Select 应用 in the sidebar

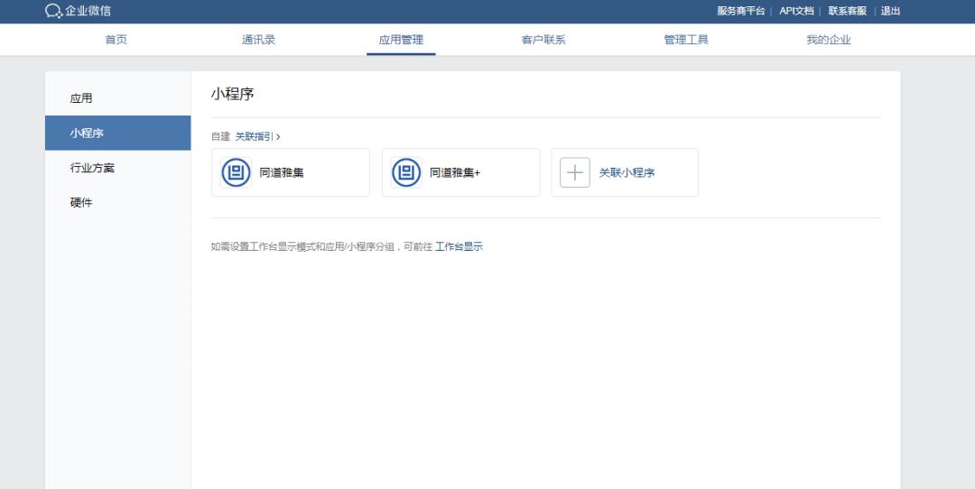coord(117,98)
